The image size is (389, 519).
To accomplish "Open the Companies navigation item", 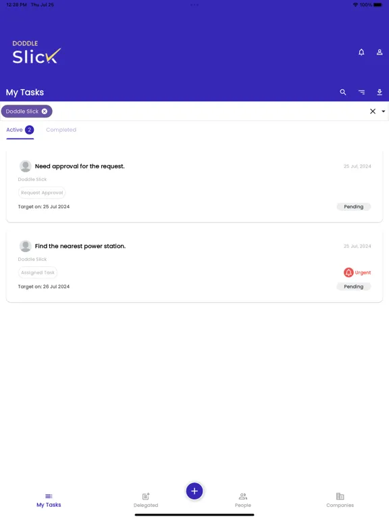I will point(340,500).
